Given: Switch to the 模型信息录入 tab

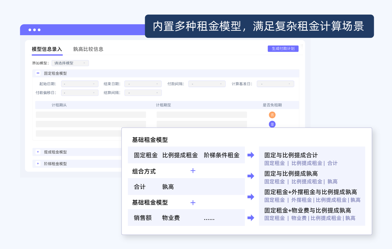Looking at the screenshot, I should pyautogui.click(x=47, y=49).
